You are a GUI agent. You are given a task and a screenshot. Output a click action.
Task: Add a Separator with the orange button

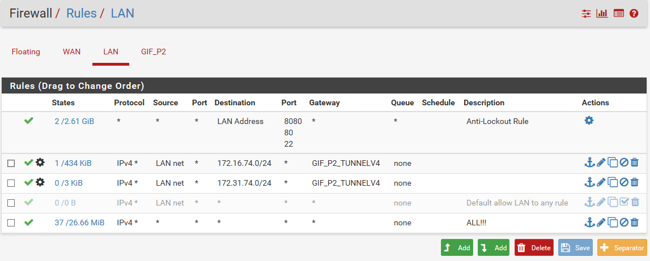[x=622, y=247]
